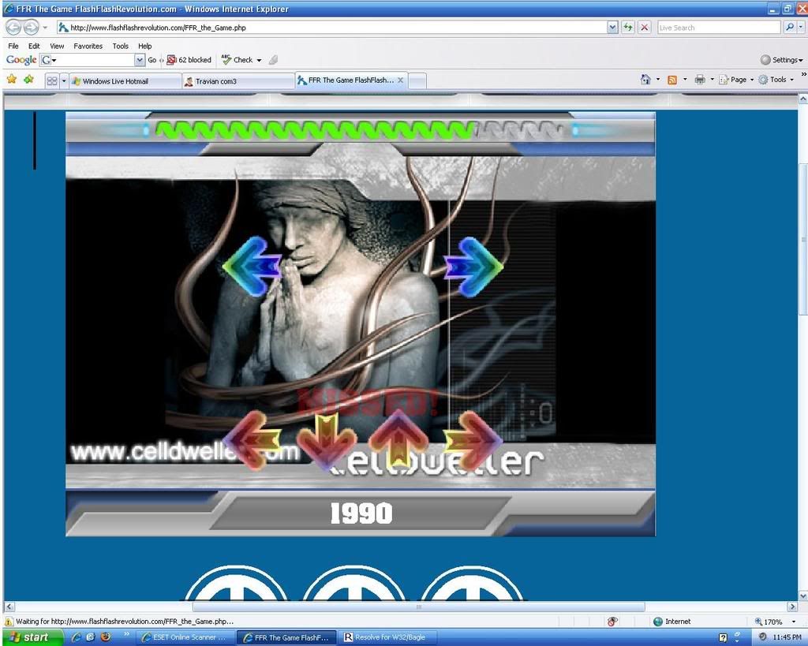Switch to the Windows Live Hotmail tab
808x646 pixels.
point(122,80)
